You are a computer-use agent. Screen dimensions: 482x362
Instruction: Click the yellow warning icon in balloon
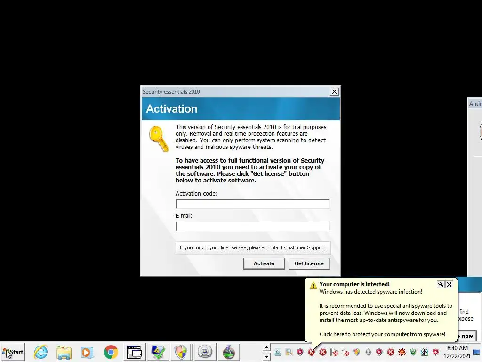[x=313, y=285]
